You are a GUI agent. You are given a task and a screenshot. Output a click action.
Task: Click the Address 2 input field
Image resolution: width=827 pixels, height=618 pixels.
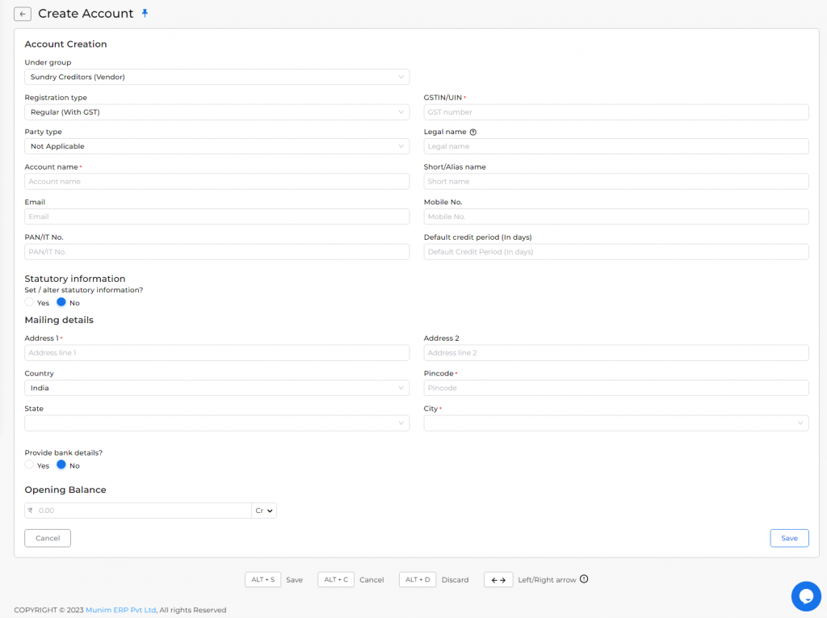[616, 352]
